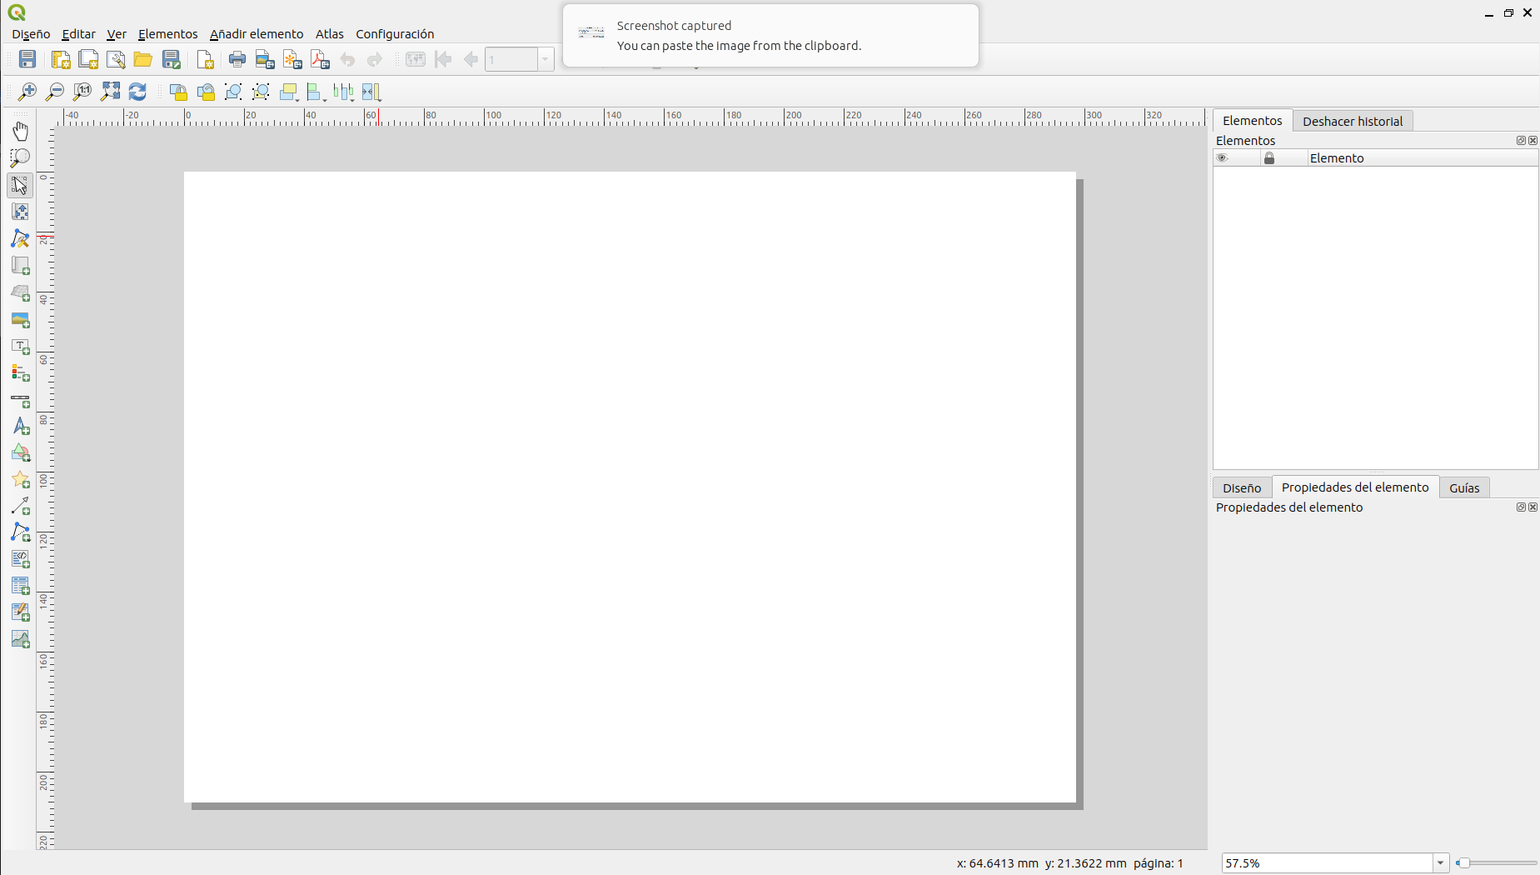This screenshot has width=1540, height=875.
Task: Select the Pan layout hand tool
Action: tap(20, 131)
